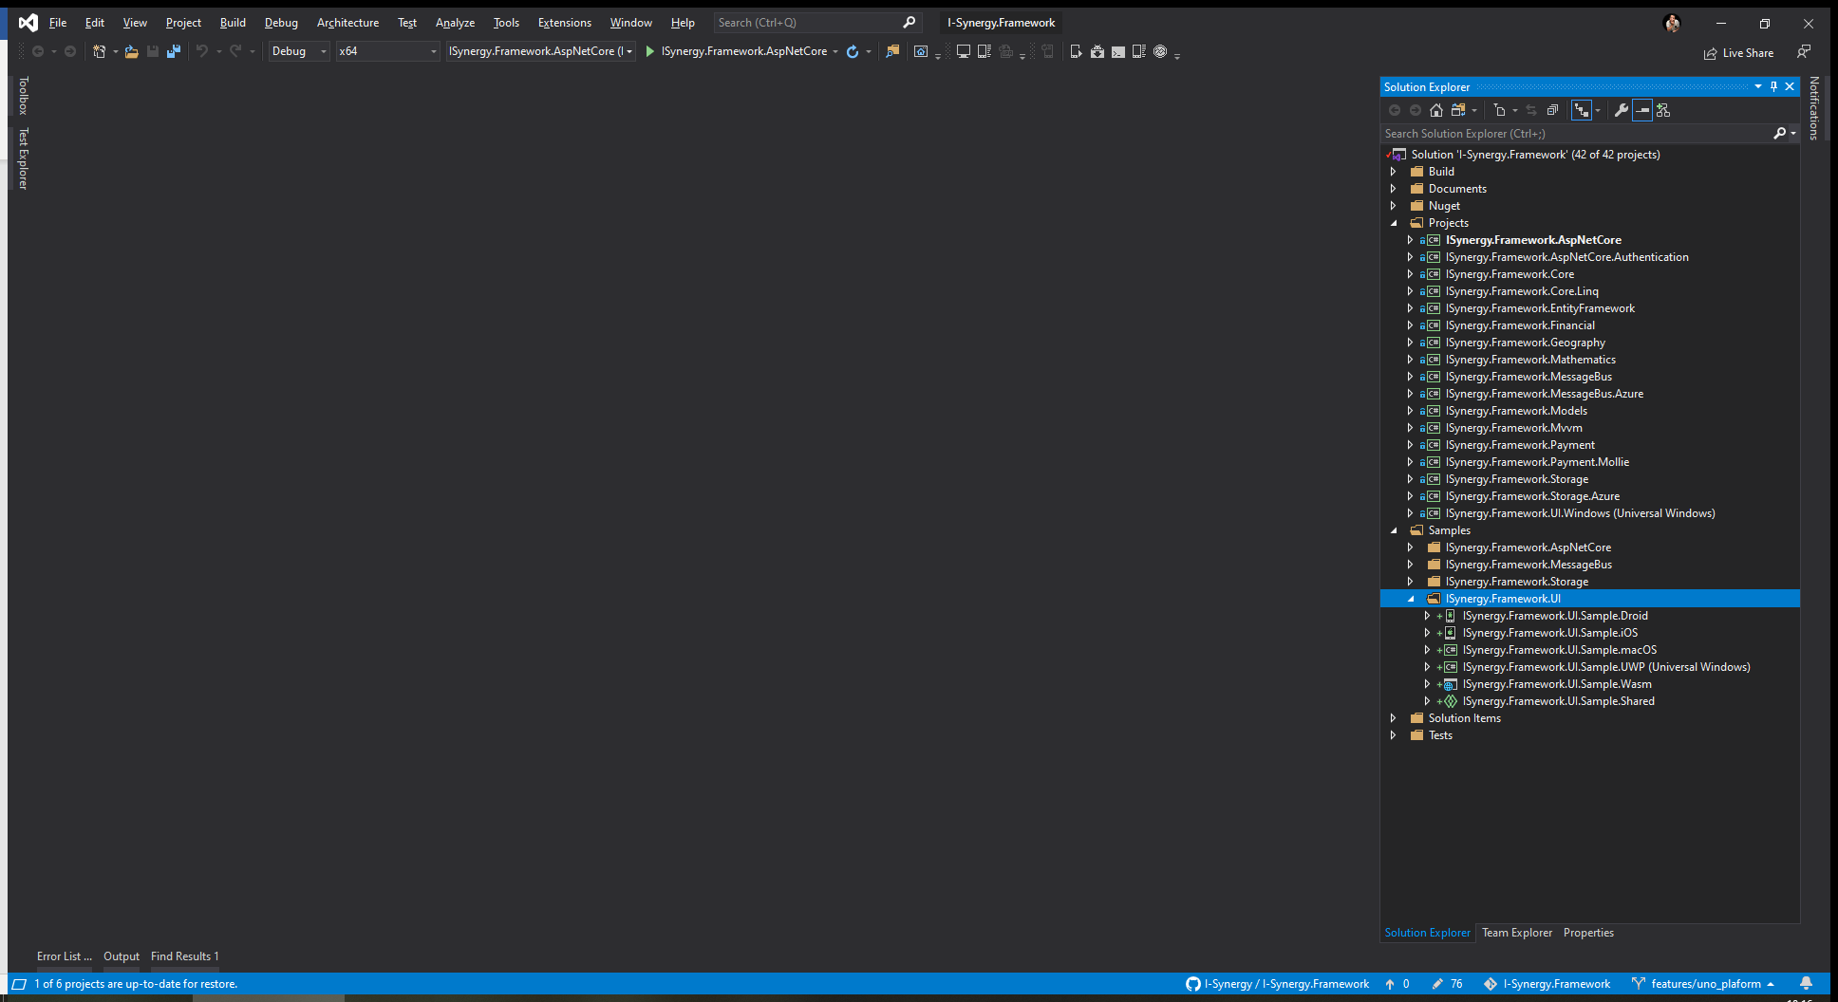Click the green Start debugging arrow

pyautogui.click(x=650, y=51)
